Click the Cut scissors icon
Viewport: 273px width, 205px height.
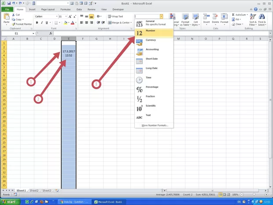[13, 15]
